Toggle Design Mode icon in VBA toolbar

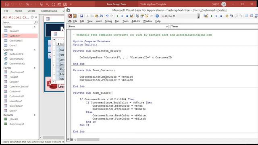[x=132, y=16]
